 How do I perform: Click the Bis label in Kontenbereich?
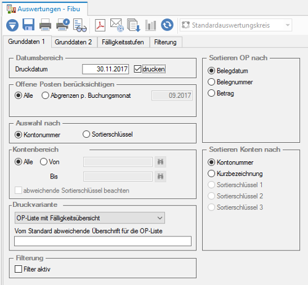(x=54, y=177)
